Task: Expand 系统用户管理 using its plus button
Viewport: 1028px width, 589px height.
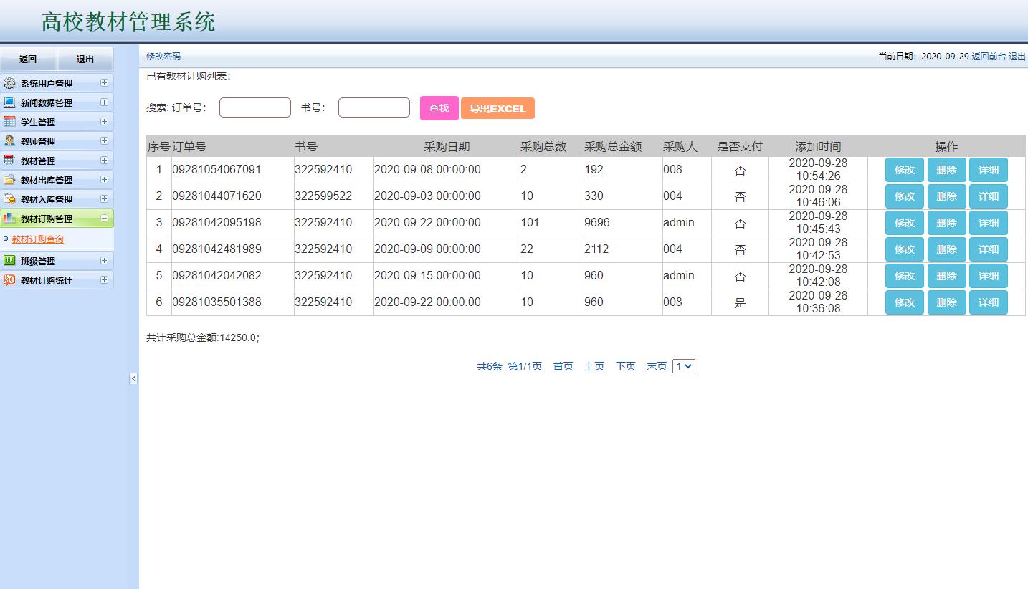Action: [x=104, y=83]
